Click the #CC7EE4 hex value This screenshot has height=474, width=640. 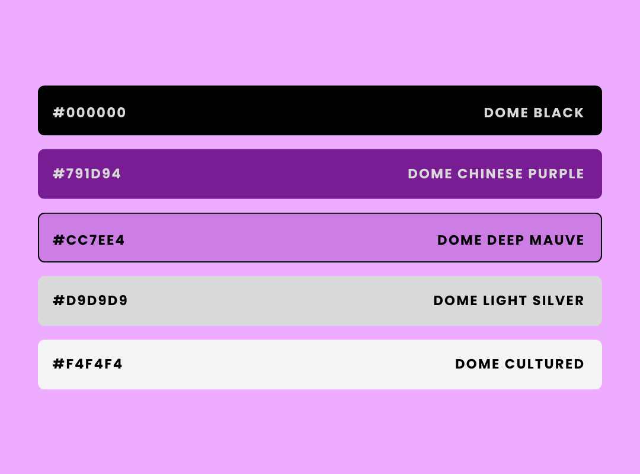click(89, 240)
